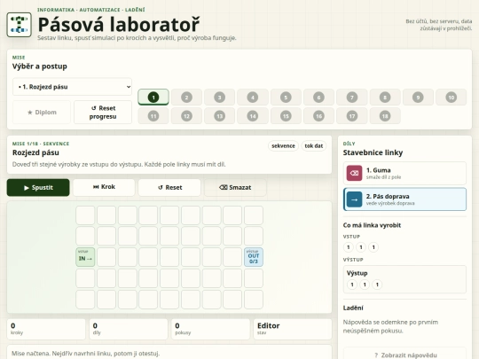
Task: Click the Pásová laboratoř logo icon
Action: coord(19,25)
